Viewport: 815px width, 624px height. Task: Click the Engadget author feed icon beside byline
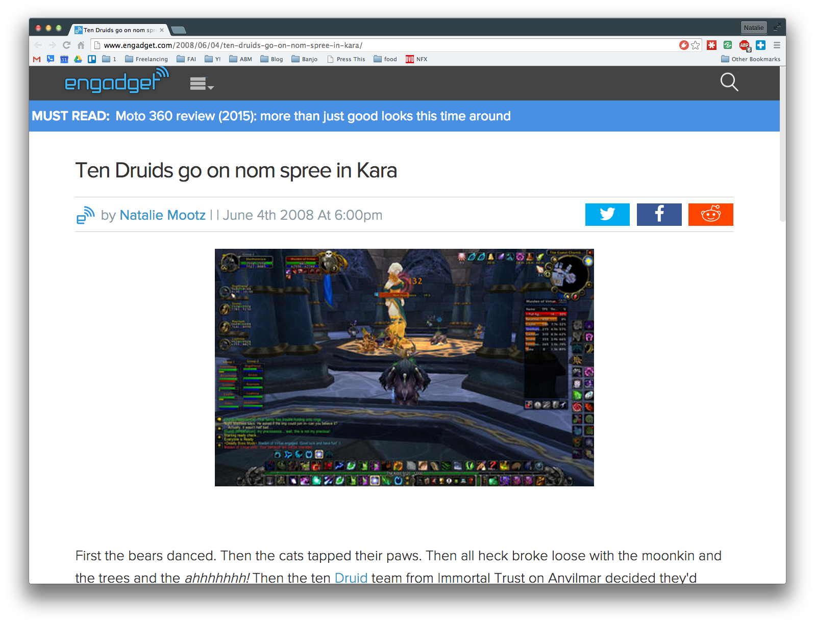tap(85, 215)
